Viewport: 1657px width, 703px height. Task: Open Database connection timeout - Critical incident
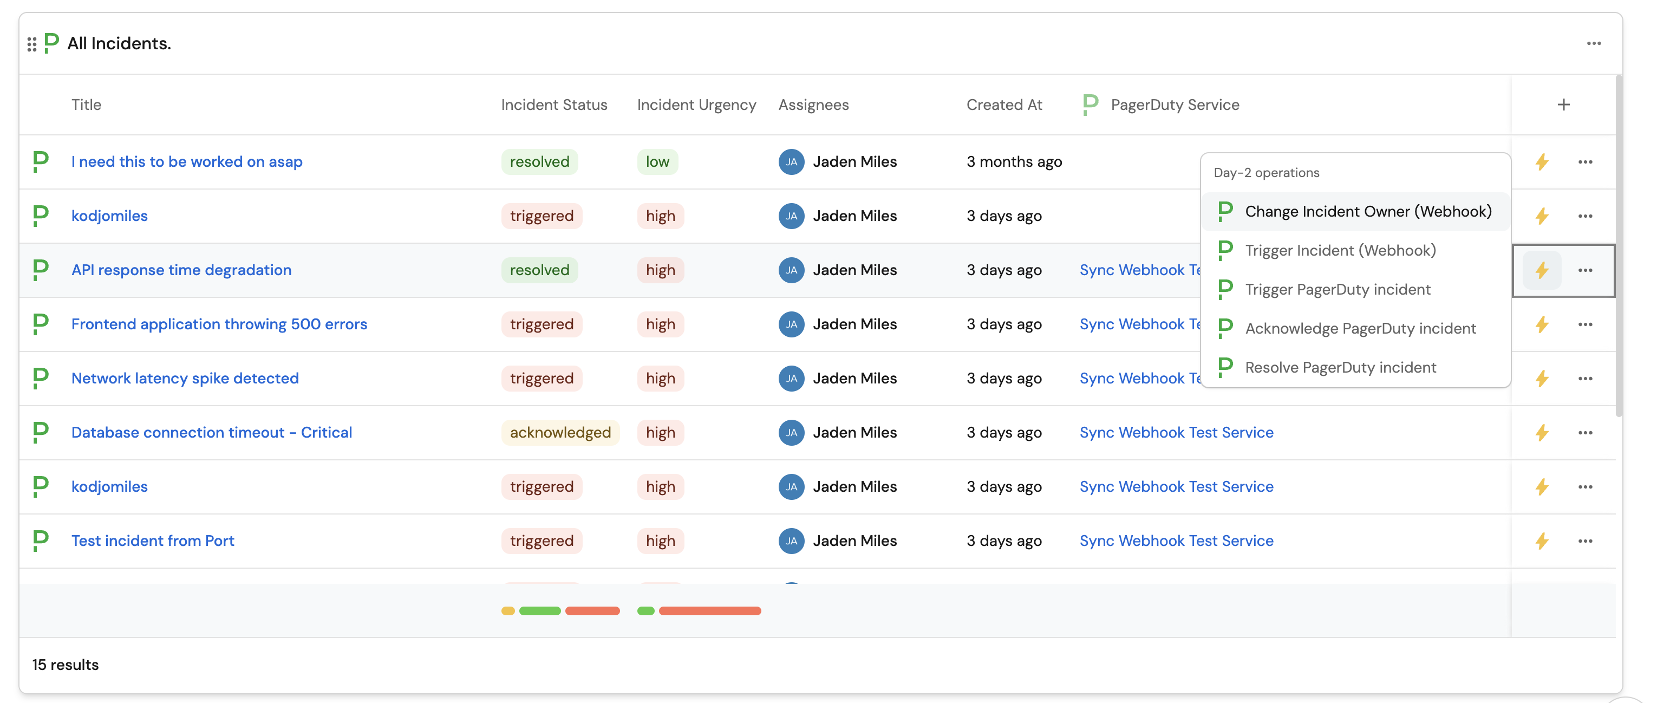click(x=212, y=433)
